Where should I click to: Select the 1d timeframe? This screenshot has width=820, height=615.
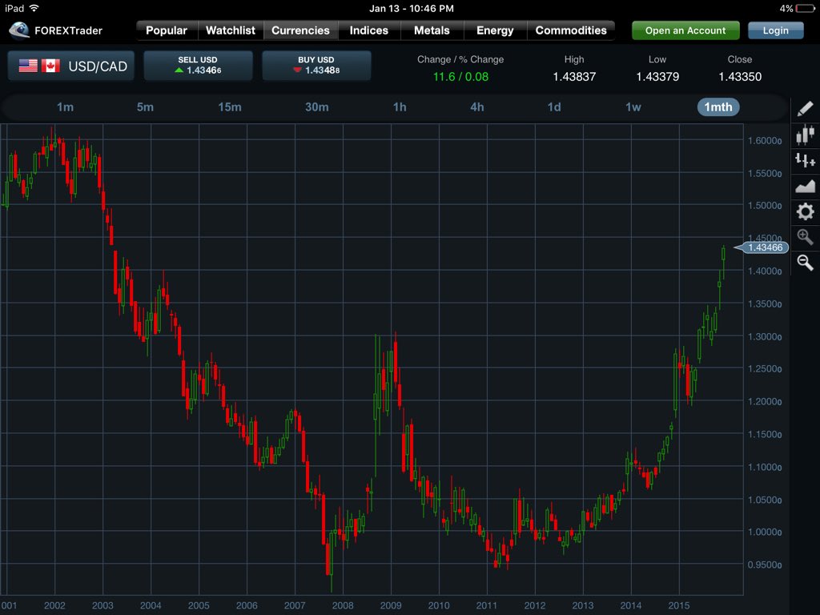tap(554, 107)
